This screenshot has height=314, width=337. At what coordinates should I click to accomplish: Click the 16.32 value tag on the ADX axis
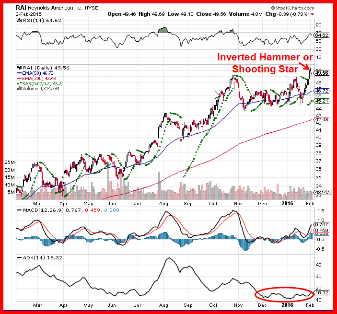click(322, 293)
